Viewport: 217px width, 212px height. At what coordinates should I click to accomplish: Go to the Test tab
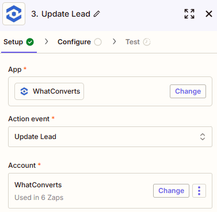pyautogui.click(x=138, y=42)
